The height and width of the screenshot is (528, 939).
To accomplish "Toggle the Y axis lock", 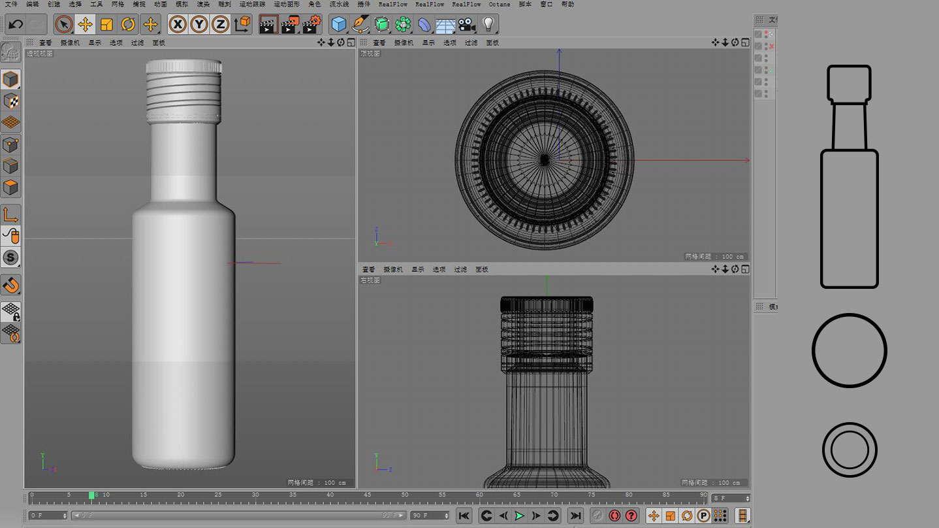I will tap(199, 25).
